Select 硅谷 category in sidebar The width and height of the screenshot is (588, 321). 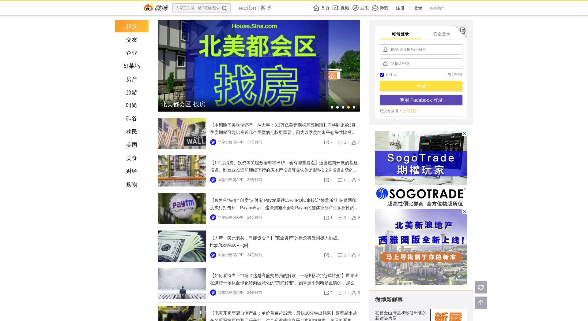(132, 119)
